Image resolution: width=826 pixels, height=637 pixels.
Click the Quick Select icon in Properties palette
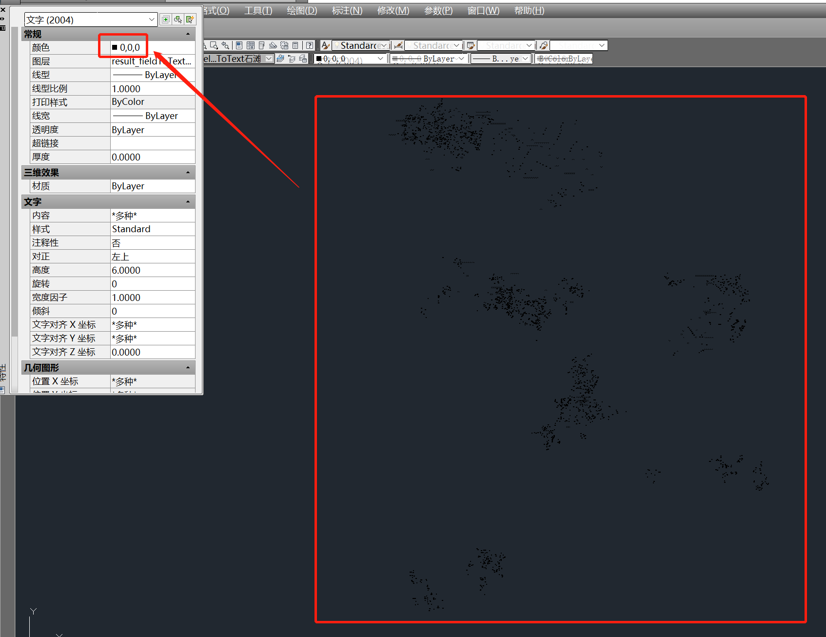pos(190,20)
